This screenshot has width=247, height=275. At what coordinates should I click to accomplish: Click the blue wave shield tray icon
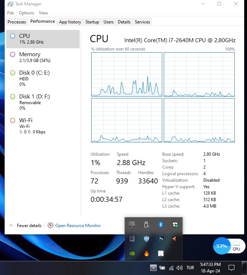click(146, 239)
